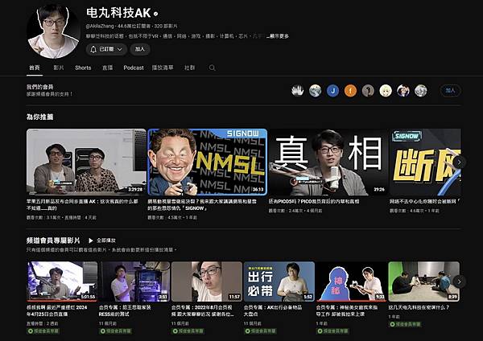Click the first member avatar with hands

tap(297, 91)
